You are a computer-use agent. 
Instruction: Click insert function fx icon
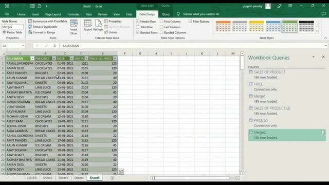[54, 46]
